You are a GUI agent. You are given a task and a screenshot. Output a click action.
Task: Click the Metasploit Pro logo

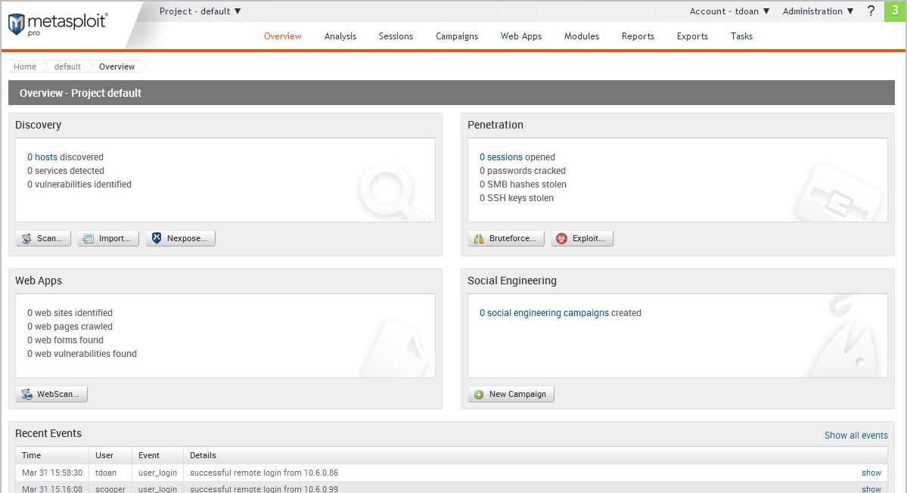click(57, 24)
